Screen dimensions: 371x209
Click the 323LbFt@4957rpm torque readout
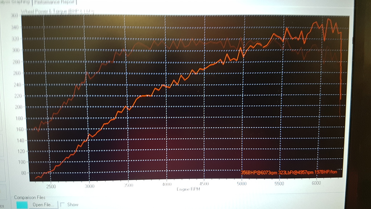296,172
